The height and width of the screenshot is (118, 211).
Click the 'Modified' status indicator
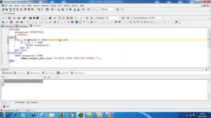point(34,103)
